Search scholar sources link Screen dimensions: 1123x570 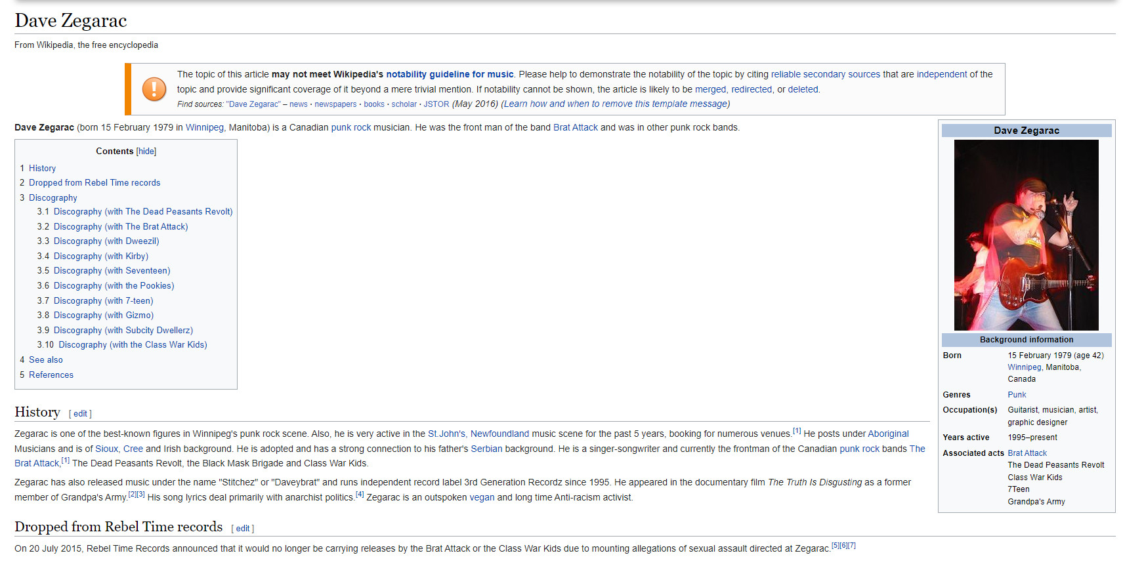[x=404, y=104]
